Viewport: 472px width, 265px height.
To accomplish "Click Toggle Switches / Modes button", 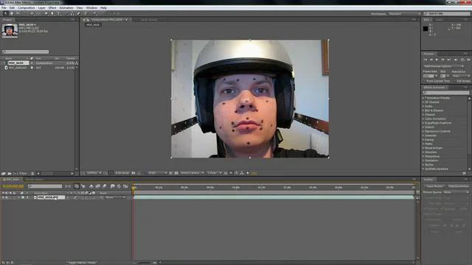I will tap(82, 263).
